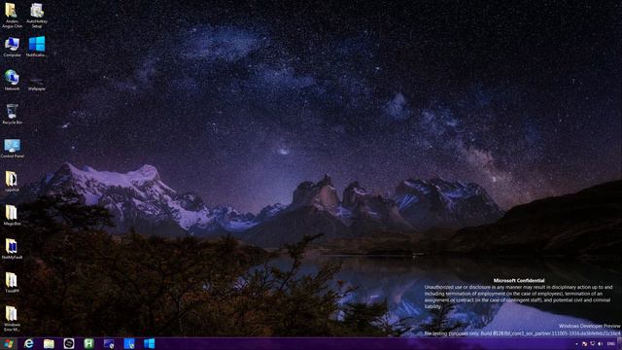Open the Wallpaper desktop shortcut

37,84
